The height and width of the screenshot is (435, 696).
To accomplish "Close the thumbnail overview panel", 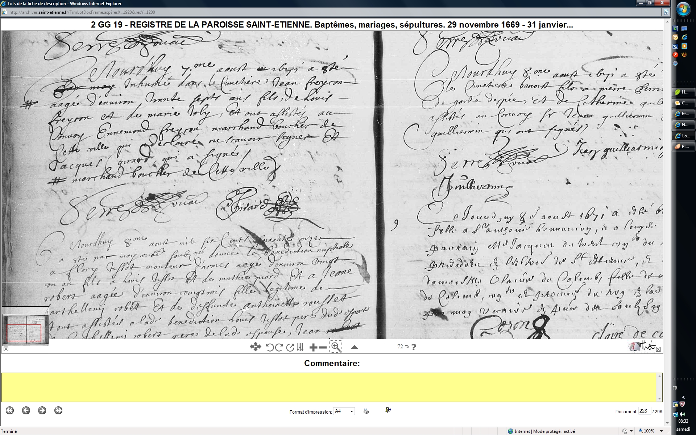I will pos(6,349).
